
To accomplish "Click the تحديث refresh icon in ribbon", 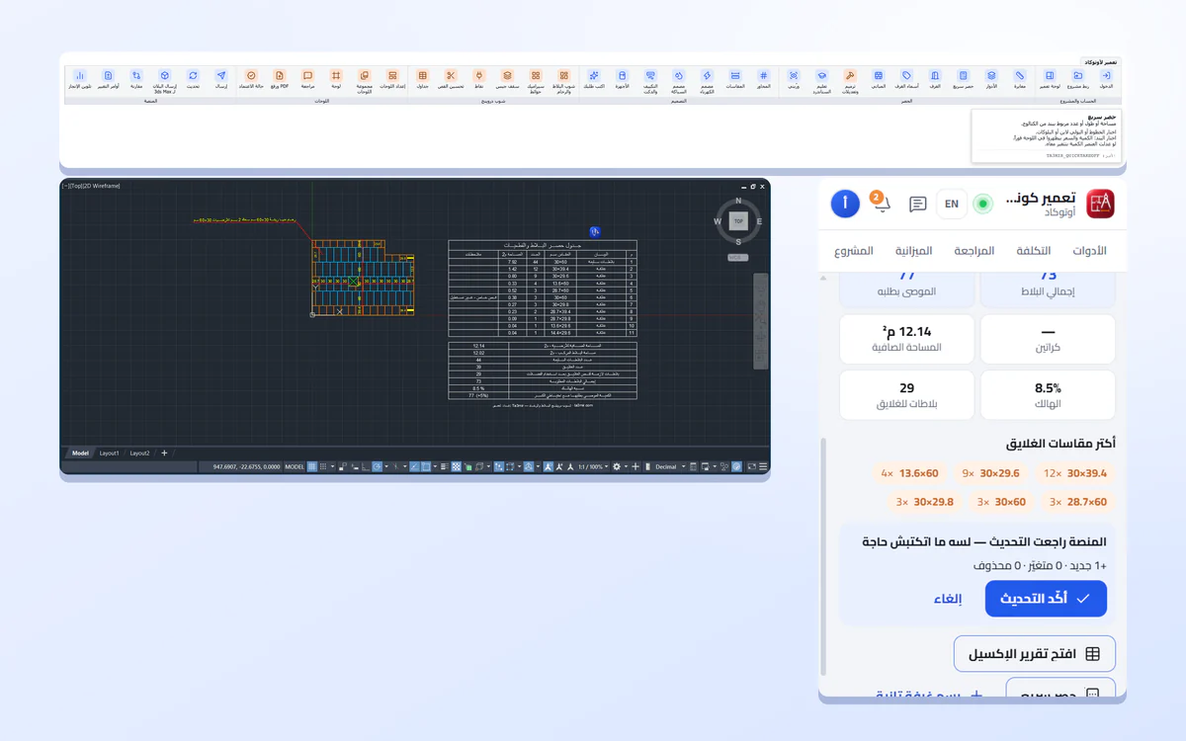I will pyautogui.click(x=193, y=76).
